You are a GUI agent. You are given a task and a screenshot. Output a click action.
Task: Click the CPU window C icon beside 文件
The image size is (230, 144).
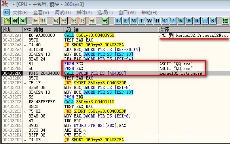(7, 13)
